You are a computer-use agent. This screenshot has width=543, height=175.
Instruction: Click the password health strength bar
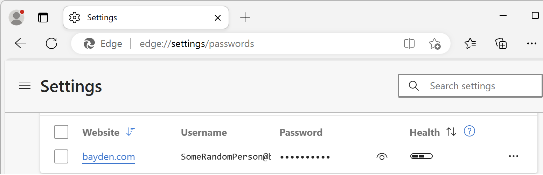point(422,156)
